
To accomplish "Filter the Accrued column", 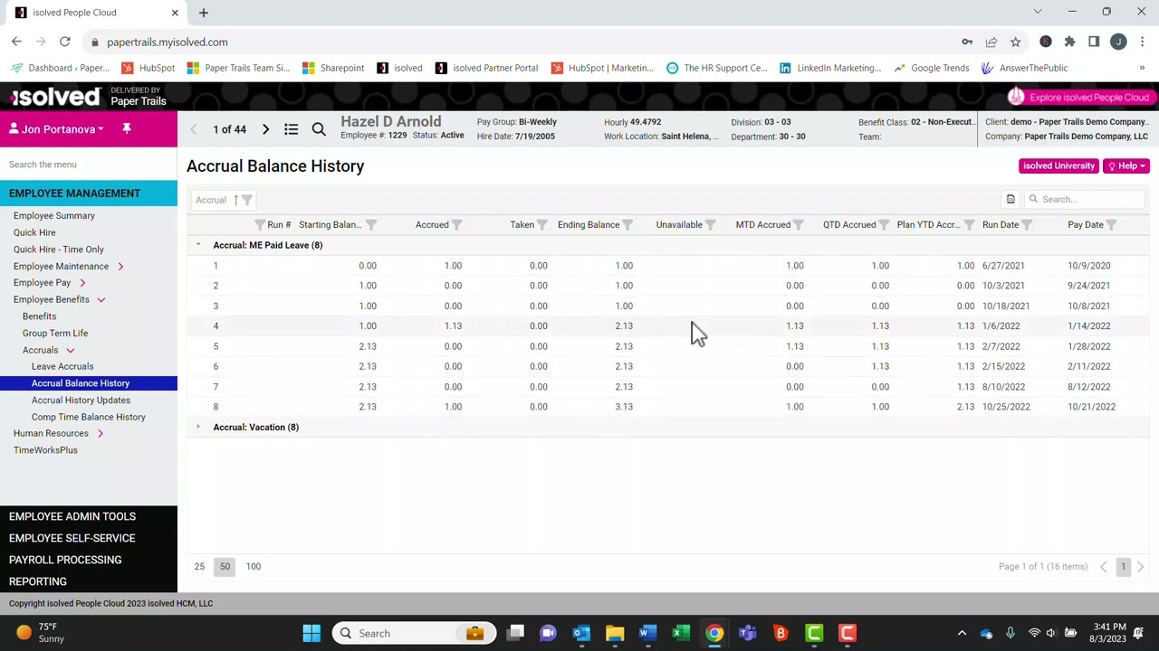I will click(x=456, y=224).
